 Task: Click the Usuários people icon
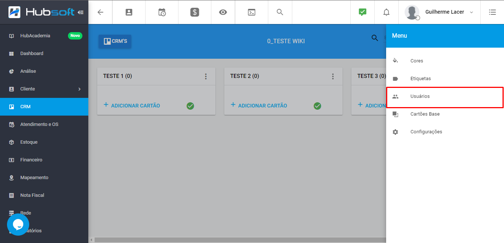click(x=395, y=96)
